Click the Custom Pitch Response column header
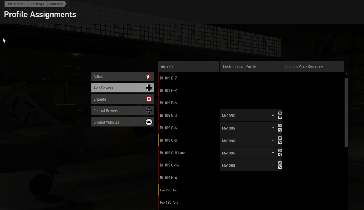 [x=313, y=66]
